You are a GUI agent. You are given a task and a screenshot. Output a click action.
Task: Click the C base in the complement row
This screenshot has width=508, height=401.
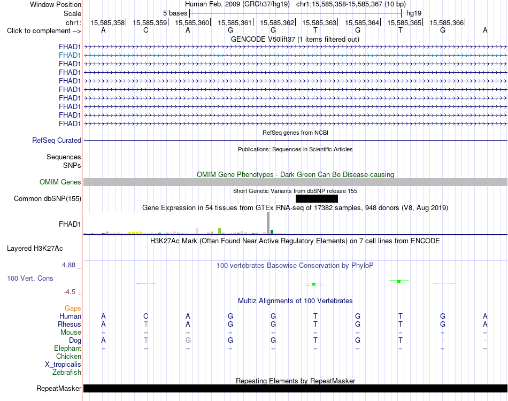click(x=146, y=30)
